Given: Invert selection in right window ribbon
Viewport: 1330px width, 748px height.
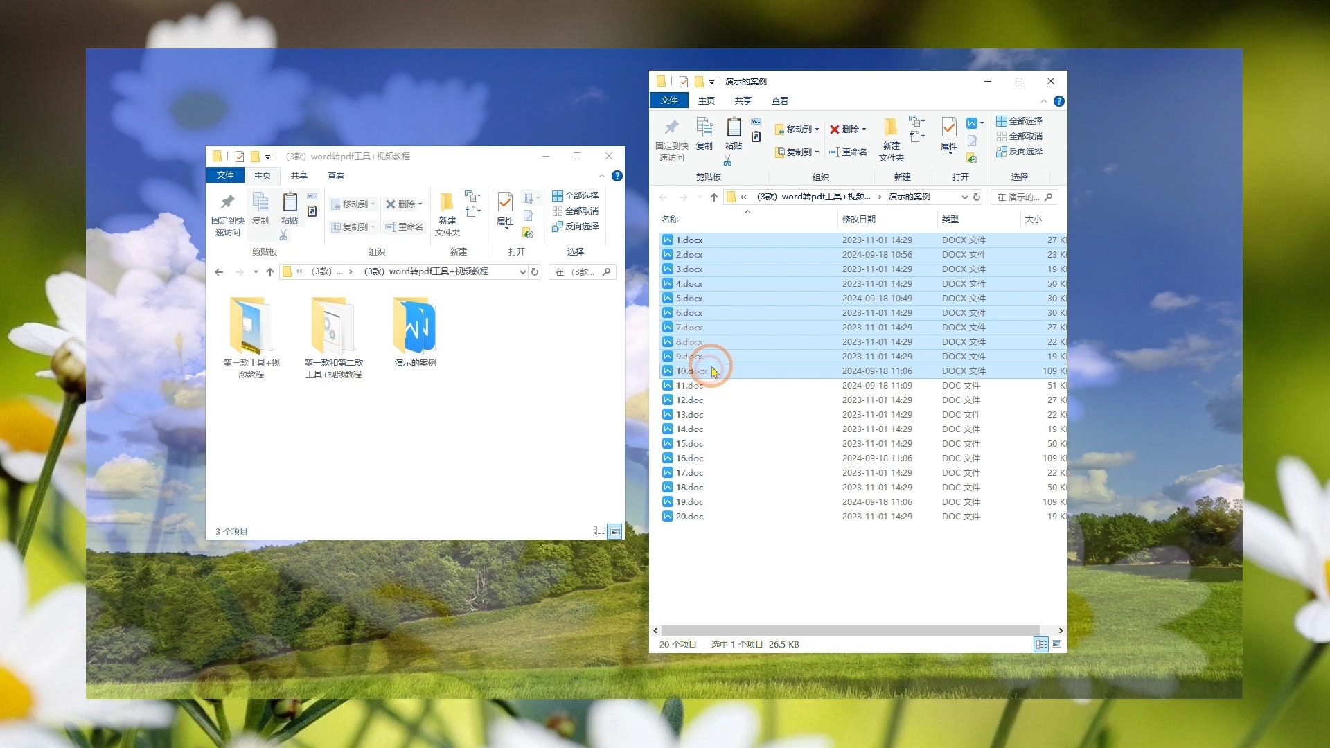Looking at the screenshot, I should (1020, 152).
